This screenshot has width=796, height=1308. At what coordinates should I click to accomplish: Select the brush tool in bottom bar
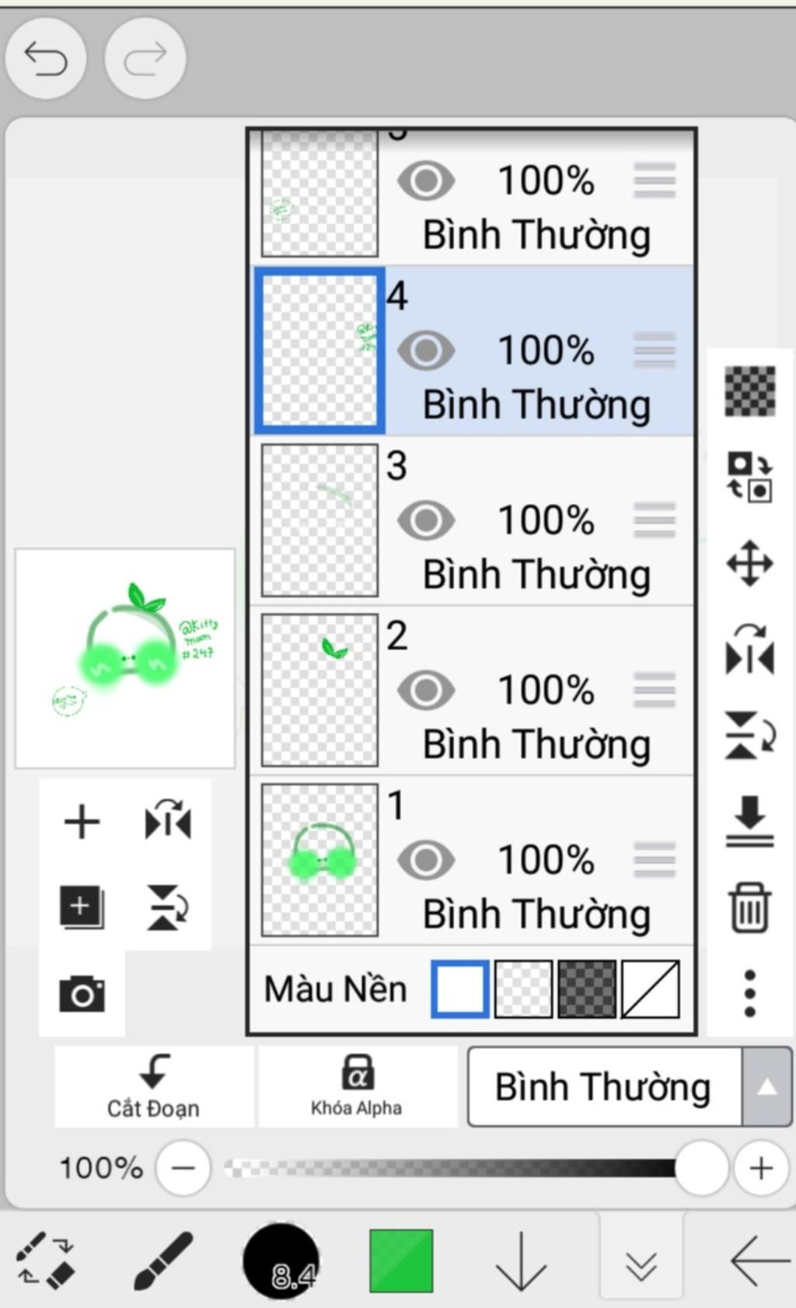pos(163,1260)
